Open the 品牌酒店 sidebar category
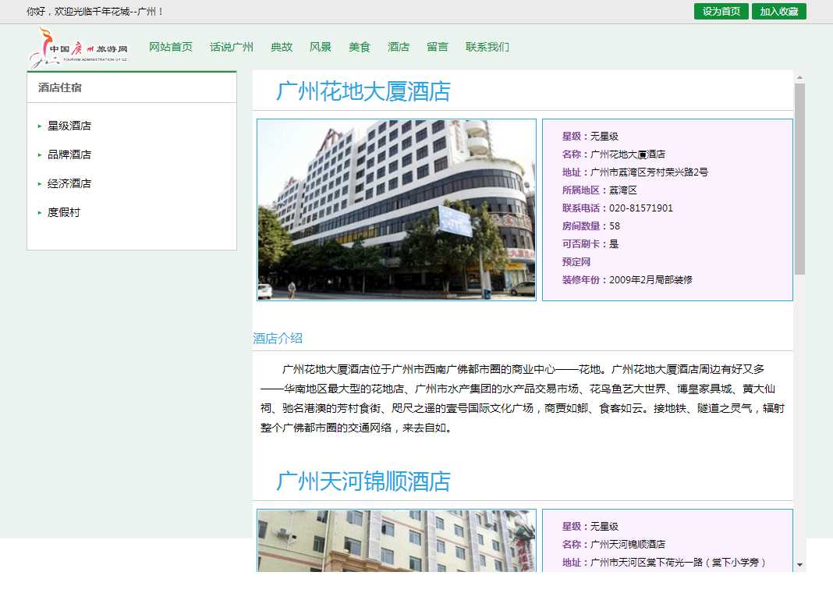This screenshot has height=611, width=833. pos(69,155)
